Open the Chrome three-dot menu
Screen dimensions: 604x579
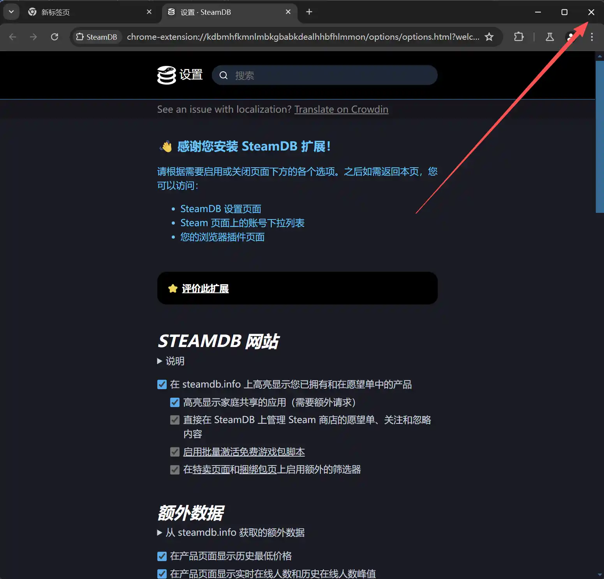(x=592, y=37)
